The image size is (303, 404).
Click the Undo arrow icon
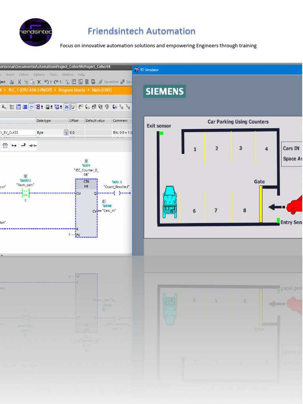[x=47, y=82]
